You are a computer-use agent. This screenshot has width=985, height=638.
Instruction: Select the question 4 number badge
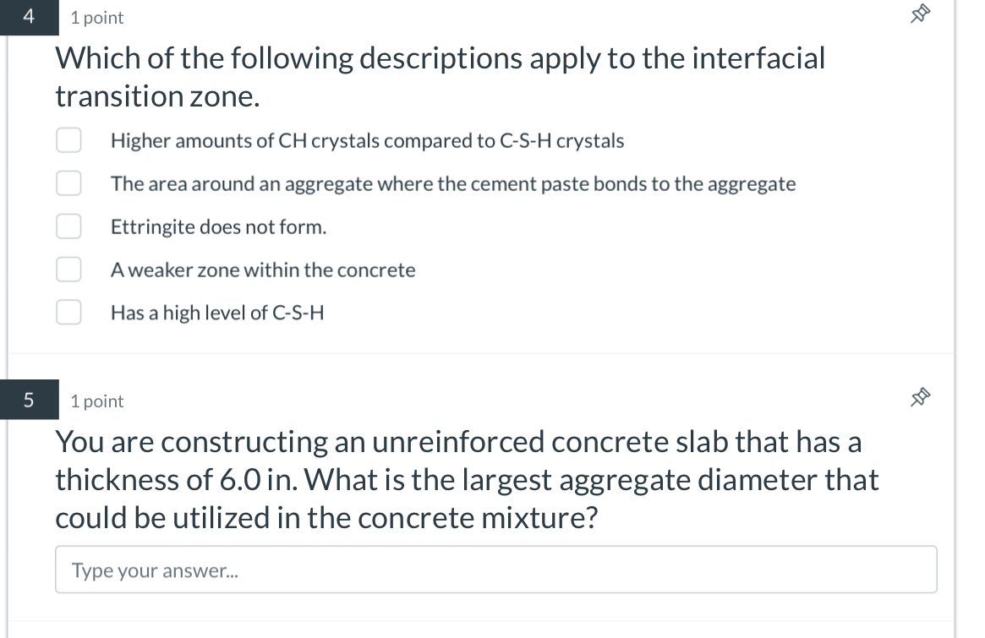tap(29, 16)
